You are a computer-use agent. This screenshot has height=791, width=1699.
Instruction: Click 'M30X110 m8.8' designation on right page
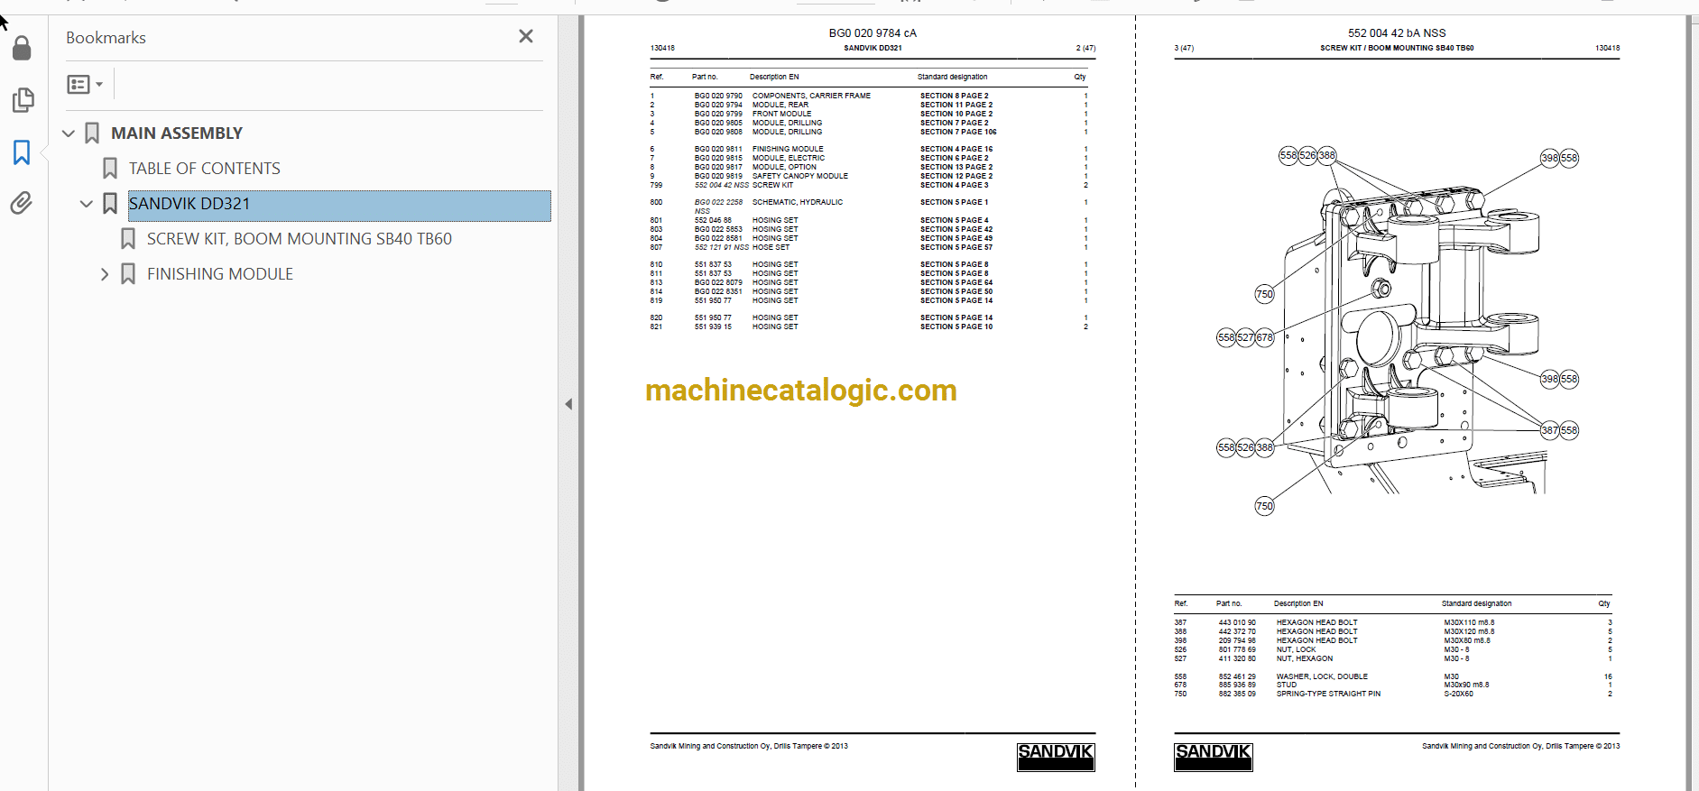(1469, 622)
